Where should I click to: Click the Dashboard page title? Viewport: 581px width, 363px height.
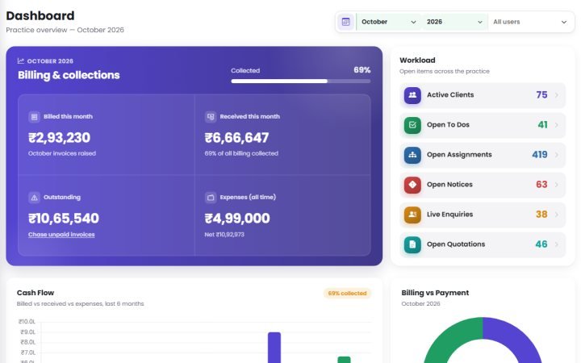40,15
